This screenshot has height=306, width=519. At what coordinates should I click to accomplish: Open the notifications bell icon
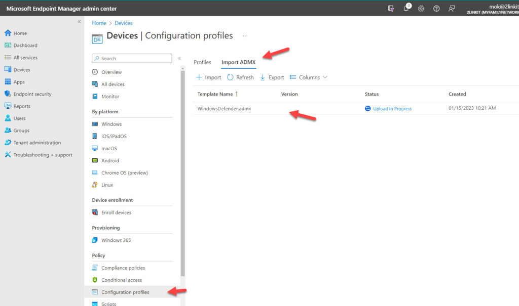click(406, 9)
